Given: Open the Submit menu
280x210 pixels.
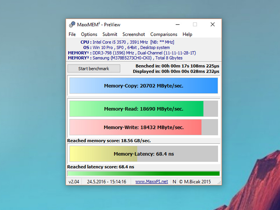Looking at the screenshot, I should point(110,34).
